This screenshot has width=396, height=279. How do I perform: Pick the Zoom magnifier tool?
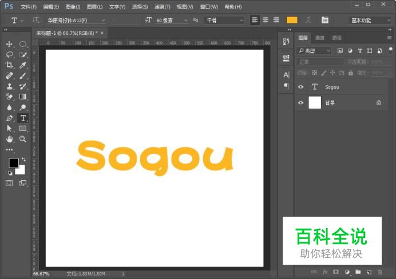point(23,139)
